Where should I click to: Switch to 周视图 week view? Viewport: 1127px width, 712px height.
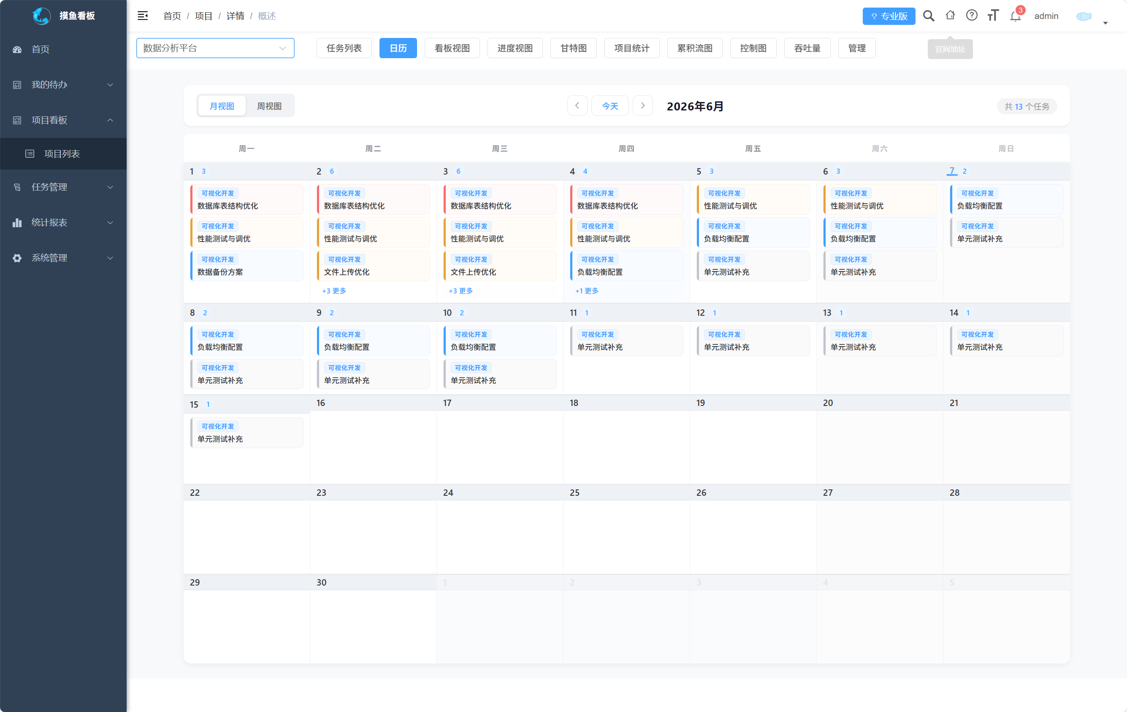pos(270,106)
